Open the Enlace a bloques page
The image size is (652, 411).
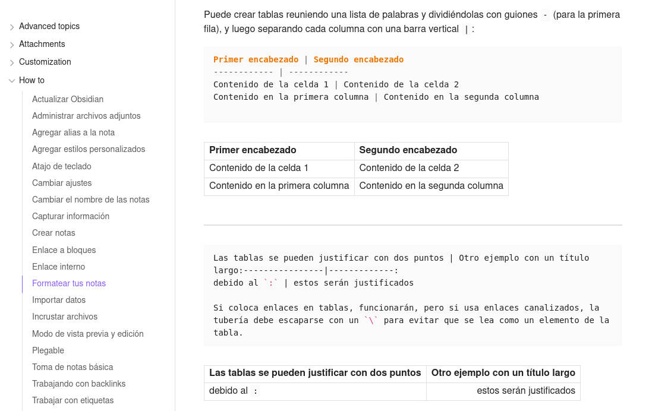pyautogui.click(x=64, y=250)
